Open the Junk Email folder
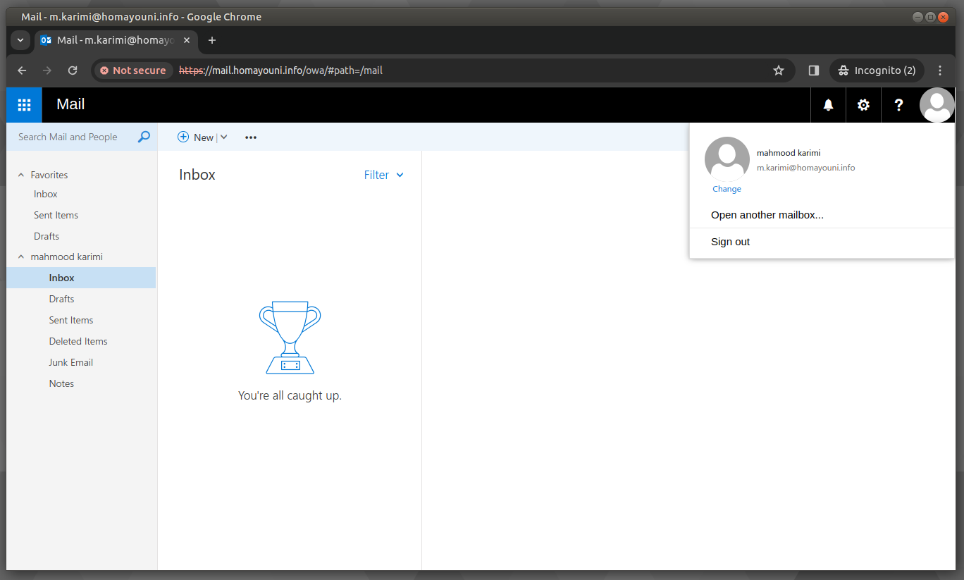 [71, 362]
